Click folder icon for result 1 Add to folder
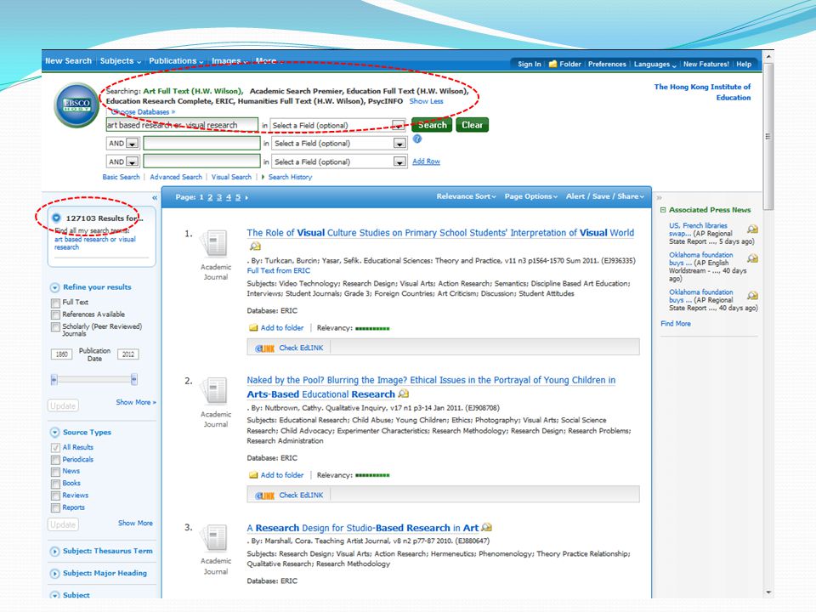This screenshot has width=816, height=612. [253, 328]
